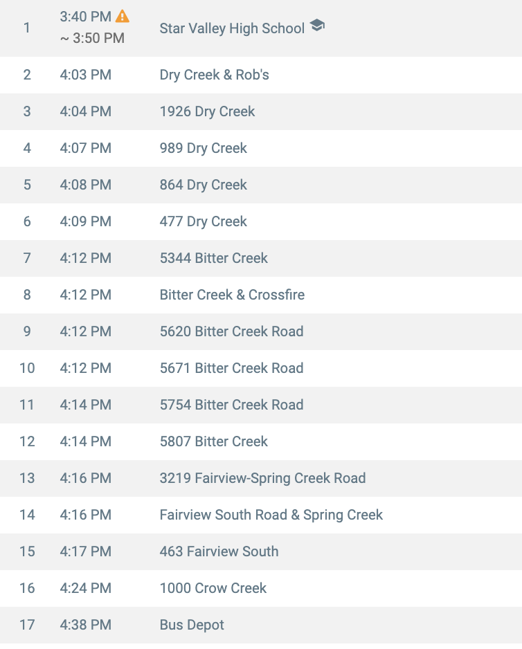Open the 5344 Bitter Creek stop
Viewport: 522px width, 649px height.
tap(213, 258)
